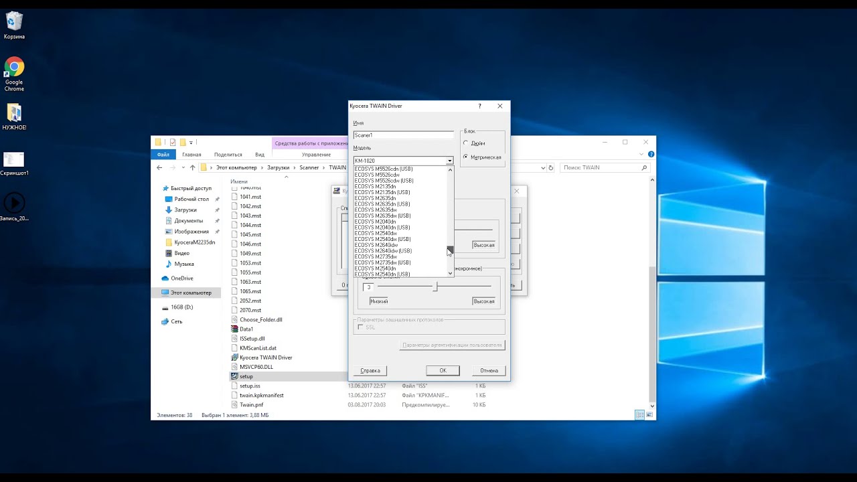Click Этот компьютер in the address breadcrumb
This screenshot has width=857, height=482.
(237, 167)
